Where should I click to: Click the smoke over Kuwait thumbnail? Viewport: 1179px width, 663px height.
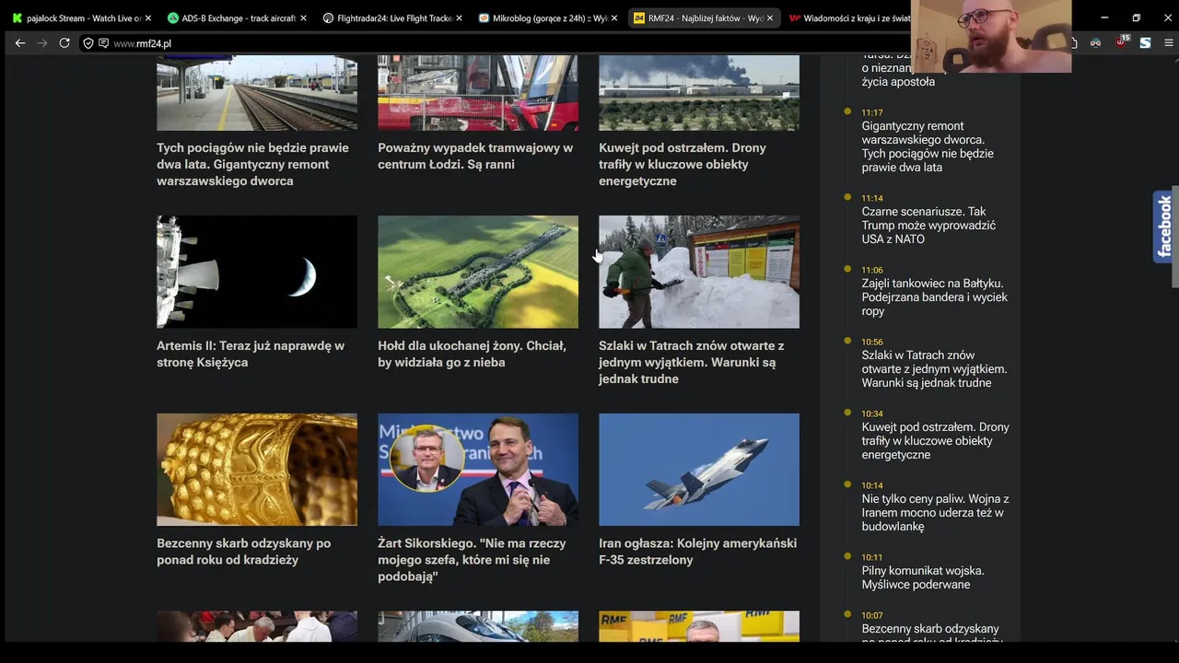tap(699, 92)
